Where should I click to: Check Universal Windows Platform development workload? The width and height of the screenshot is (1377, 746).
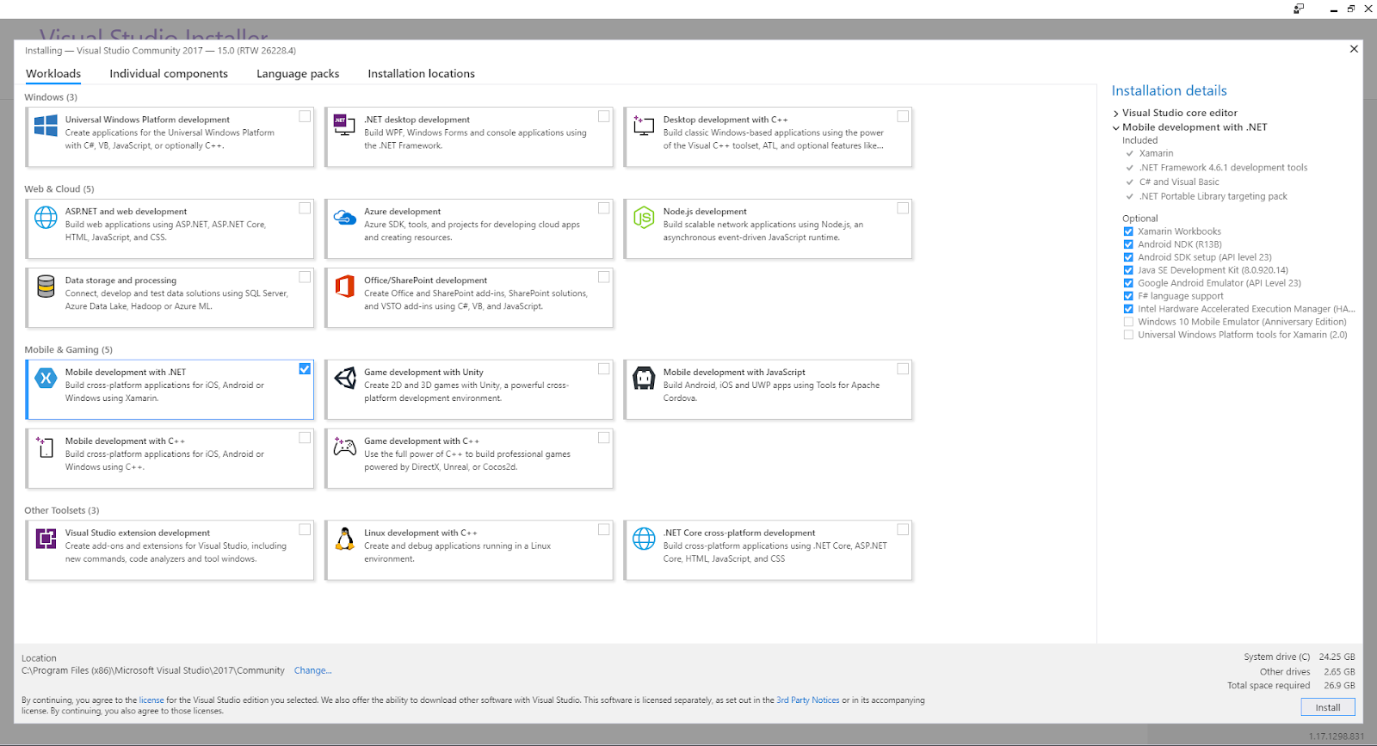[x=305, y=116]
